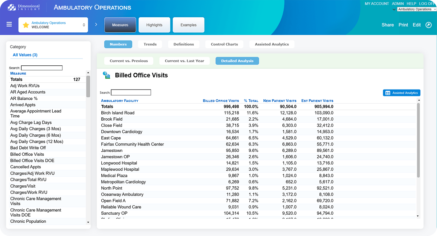This screenshot has height=236, width=437.
Task: Click the Dimensional Insight logo
Action: tap(24, 7)
